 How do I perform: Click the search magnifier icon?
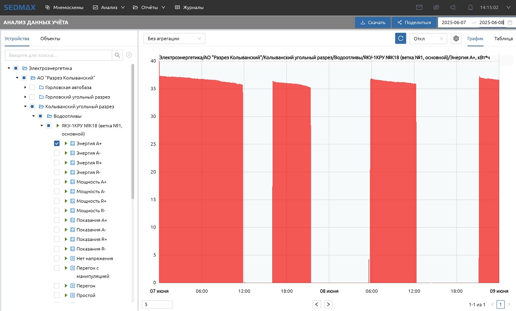(117, 55)
